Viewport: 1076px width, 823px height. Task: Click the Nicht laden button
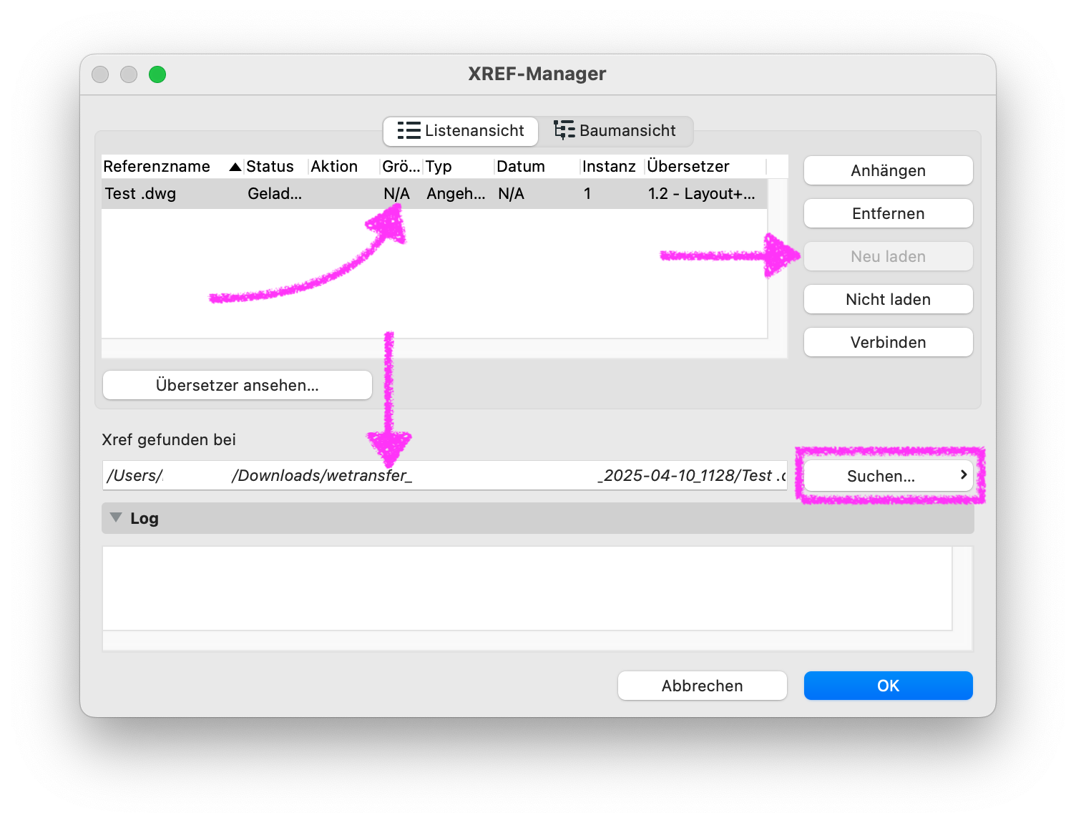coord(888,299)
